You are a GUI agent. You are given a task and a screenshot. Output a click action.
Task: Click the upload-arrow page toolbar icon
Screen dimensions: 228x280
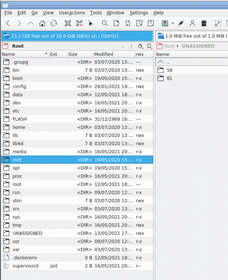[x=139, y=24]
